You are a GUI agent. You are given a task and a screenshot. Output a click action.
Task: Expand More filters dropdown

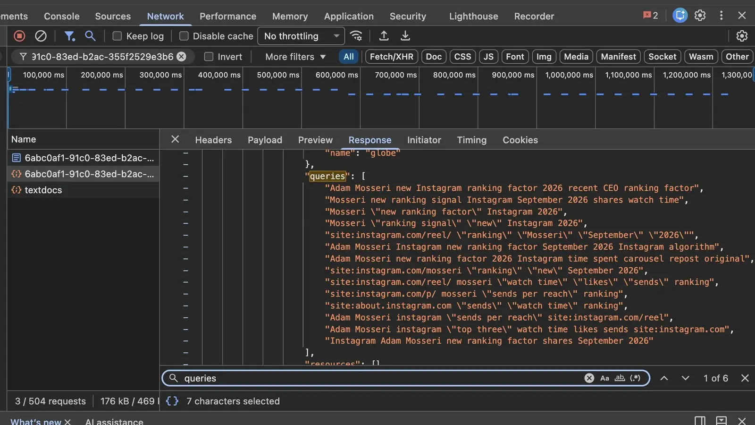pos(295,57)
